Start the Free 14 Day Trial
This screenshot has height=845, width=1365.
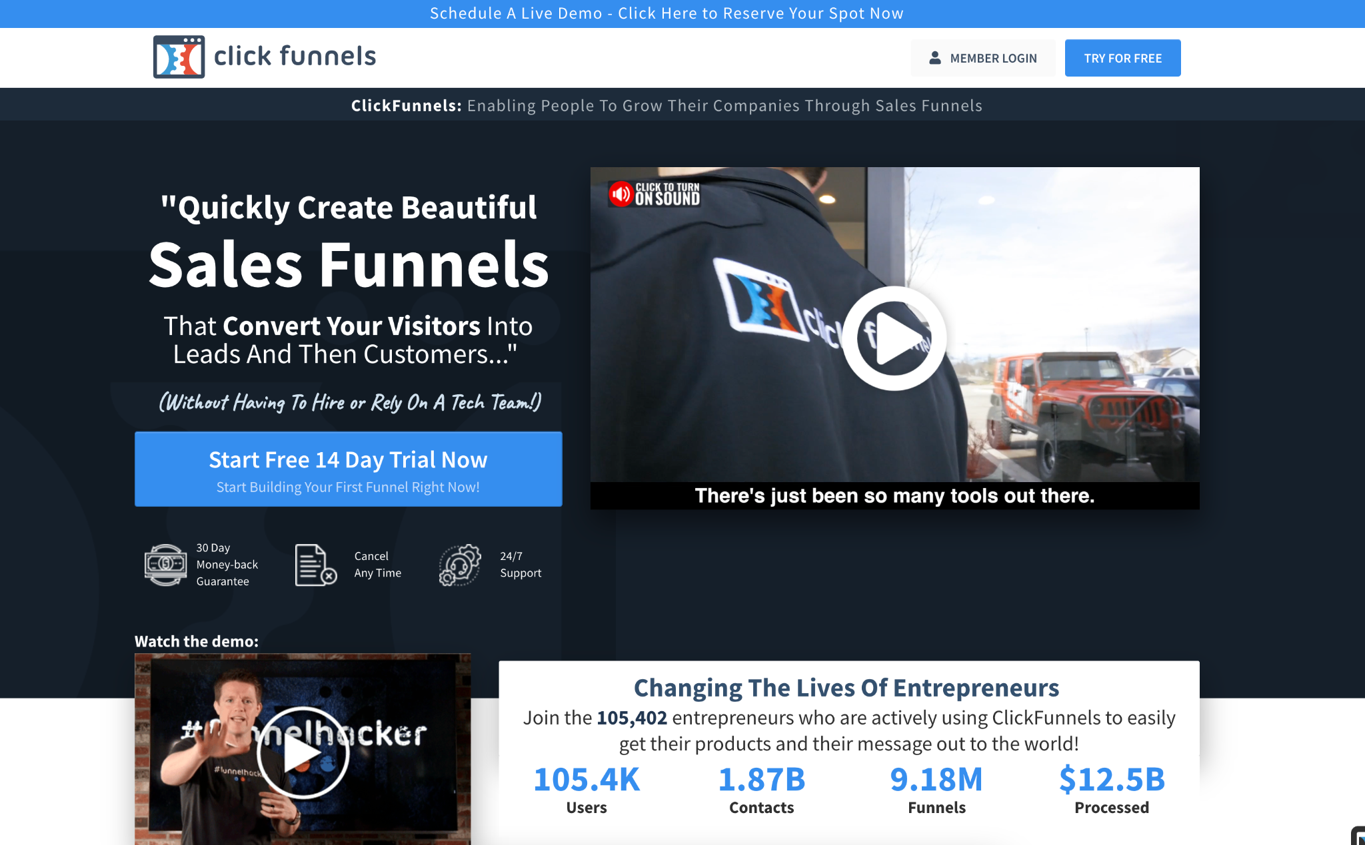pyautogui.click(x=348, y=469)
